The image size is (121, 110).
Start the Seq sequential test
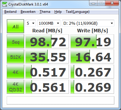(x=15, y=41)
